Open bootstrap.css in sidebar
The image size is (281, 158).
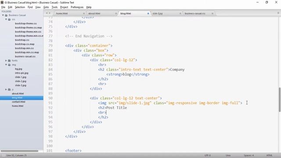[22, 40]
